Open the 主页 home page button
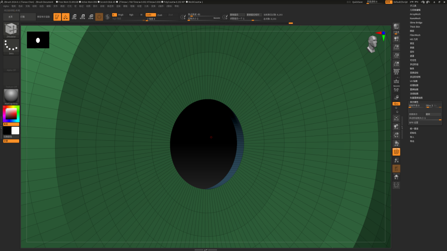This screenshot has height=251, width=447. (11, 17)
